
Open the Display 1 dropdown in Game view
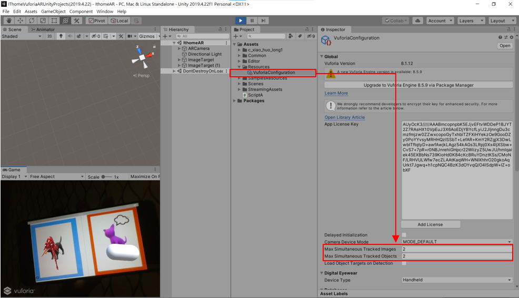tap(14, 177)
